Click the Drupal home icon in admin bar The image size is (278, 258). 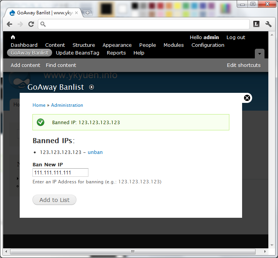point(13,37)
